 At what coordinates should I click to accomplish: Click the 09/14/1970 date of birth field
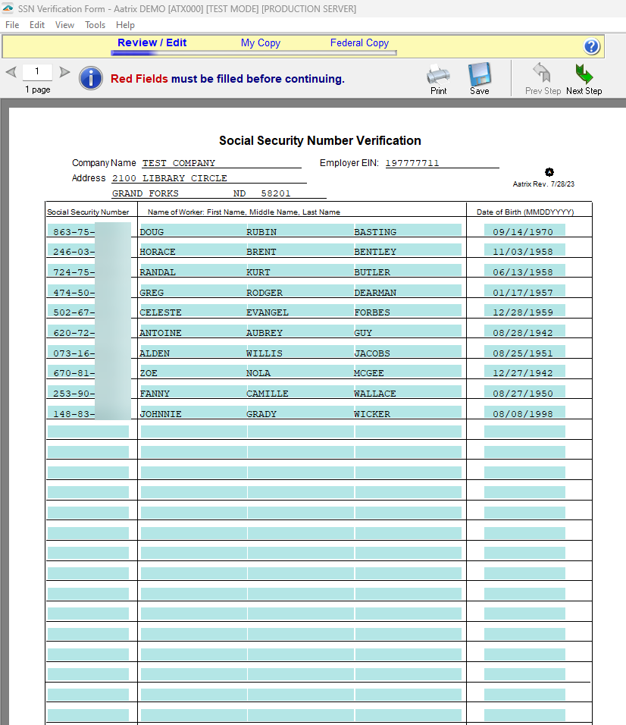[524, 231]
